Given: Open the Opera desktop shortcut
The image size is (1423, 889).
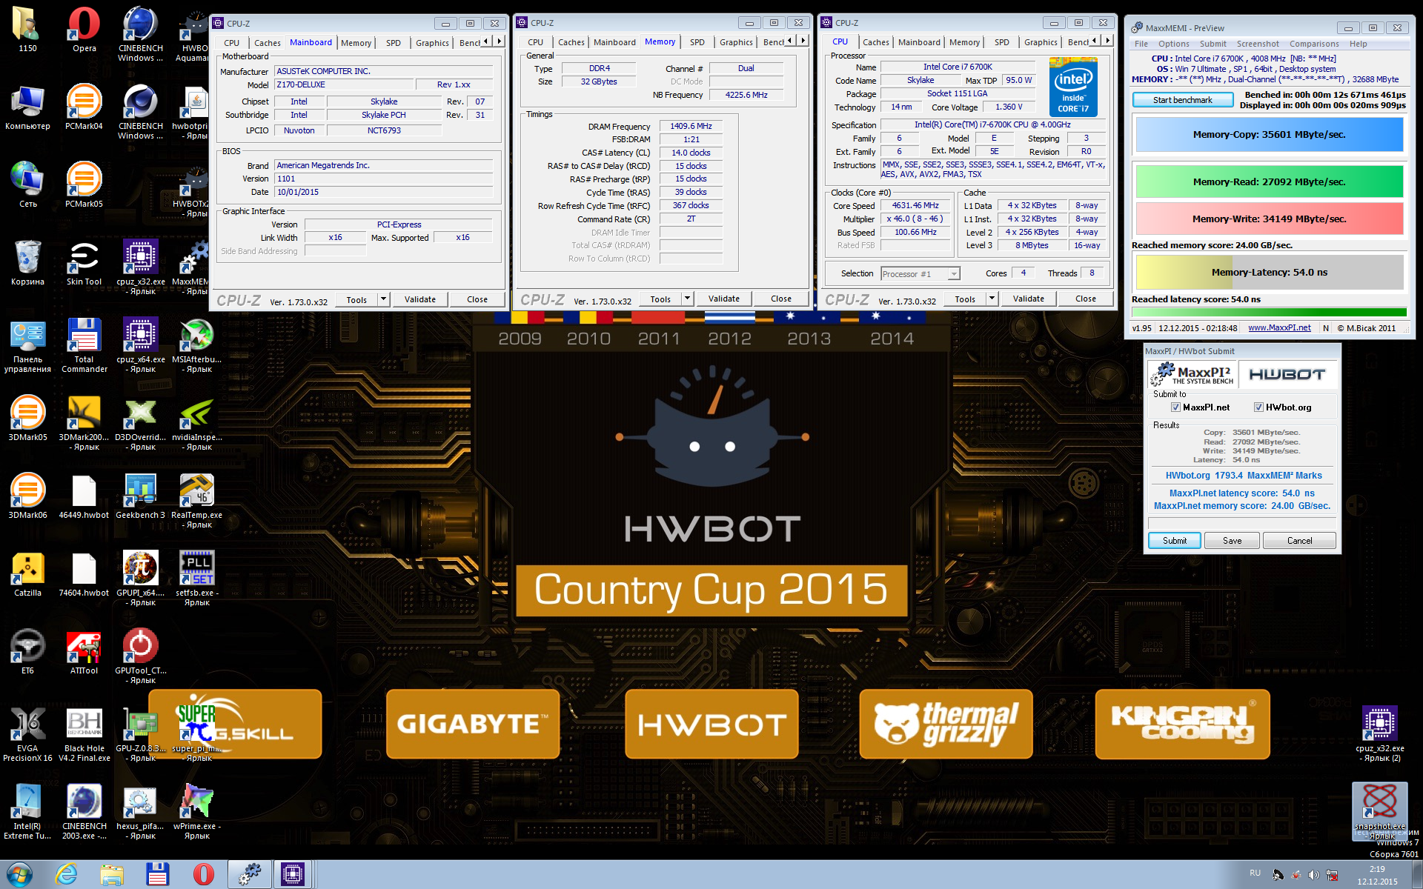Looking at the screenshot, I should click(x=84, y=30).
